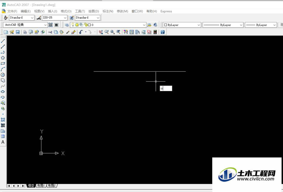Save the drawing with floppy icon
283x192 pixels.
point(18,32)
